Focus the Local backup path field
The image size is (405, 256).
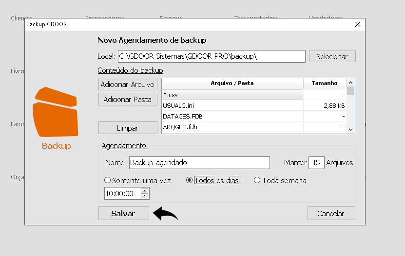(212, 56)
